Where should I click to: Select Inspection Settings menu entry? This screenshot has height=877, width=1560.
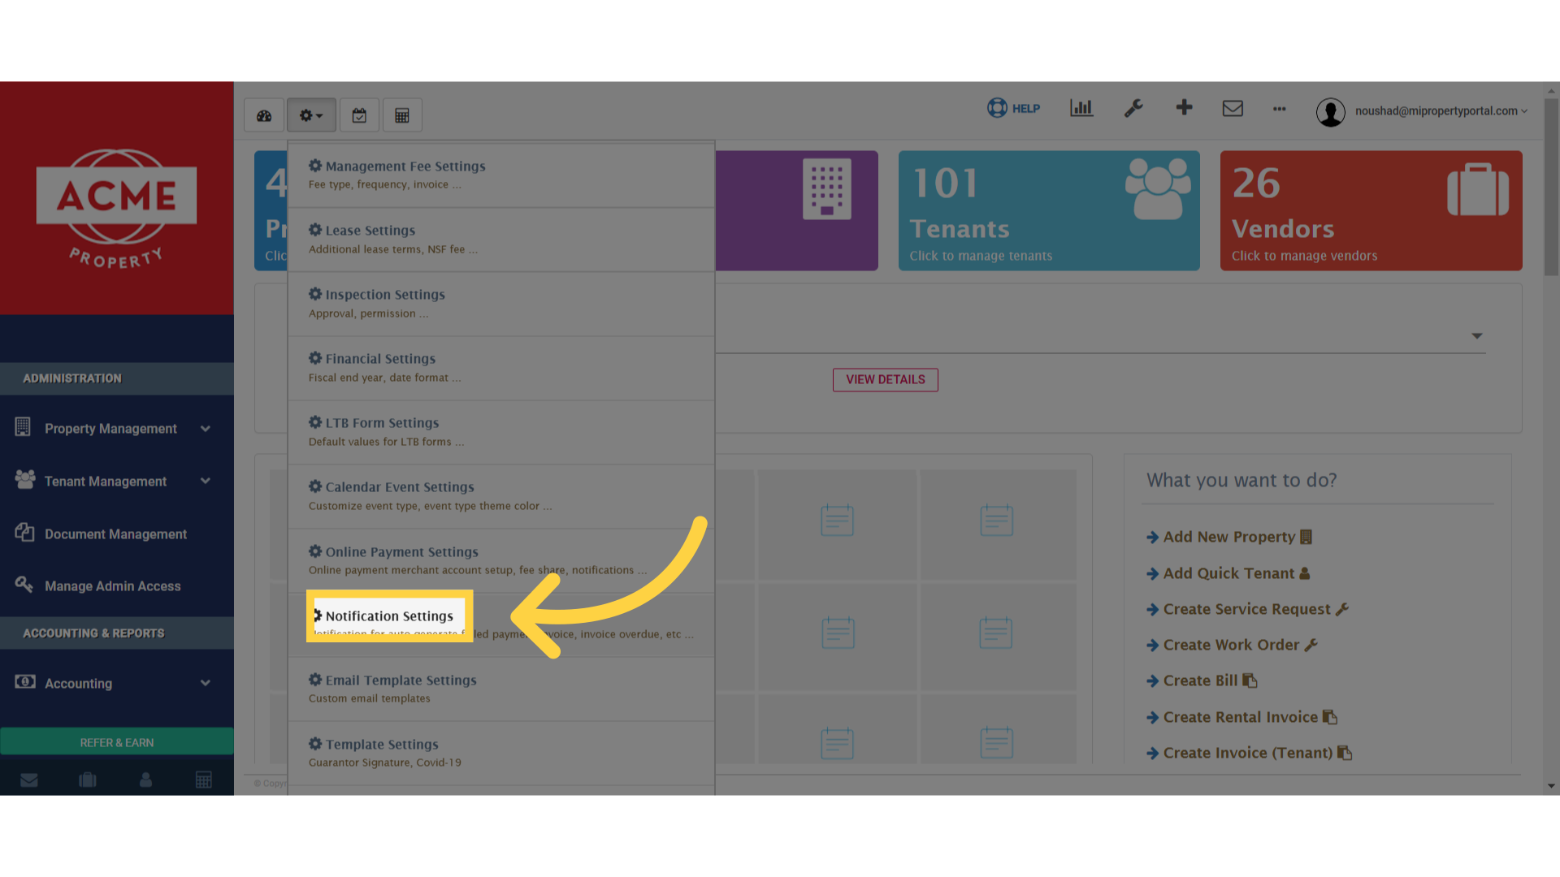point(501,303)
